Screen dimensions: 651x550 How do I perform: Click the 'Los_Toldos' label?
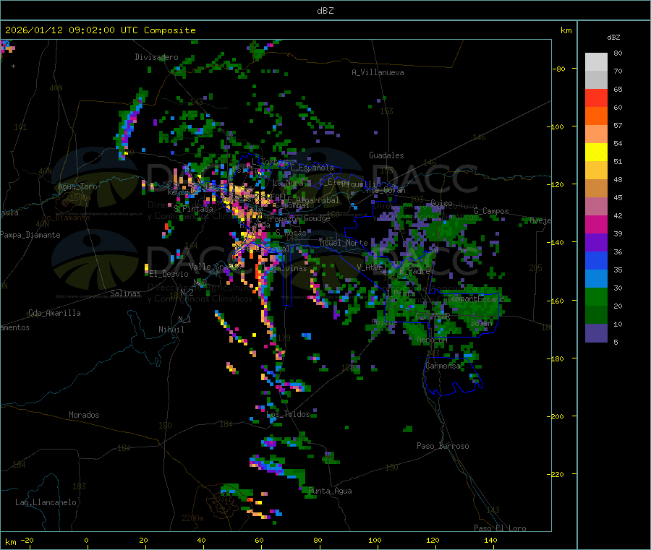(x=289, y=414)
